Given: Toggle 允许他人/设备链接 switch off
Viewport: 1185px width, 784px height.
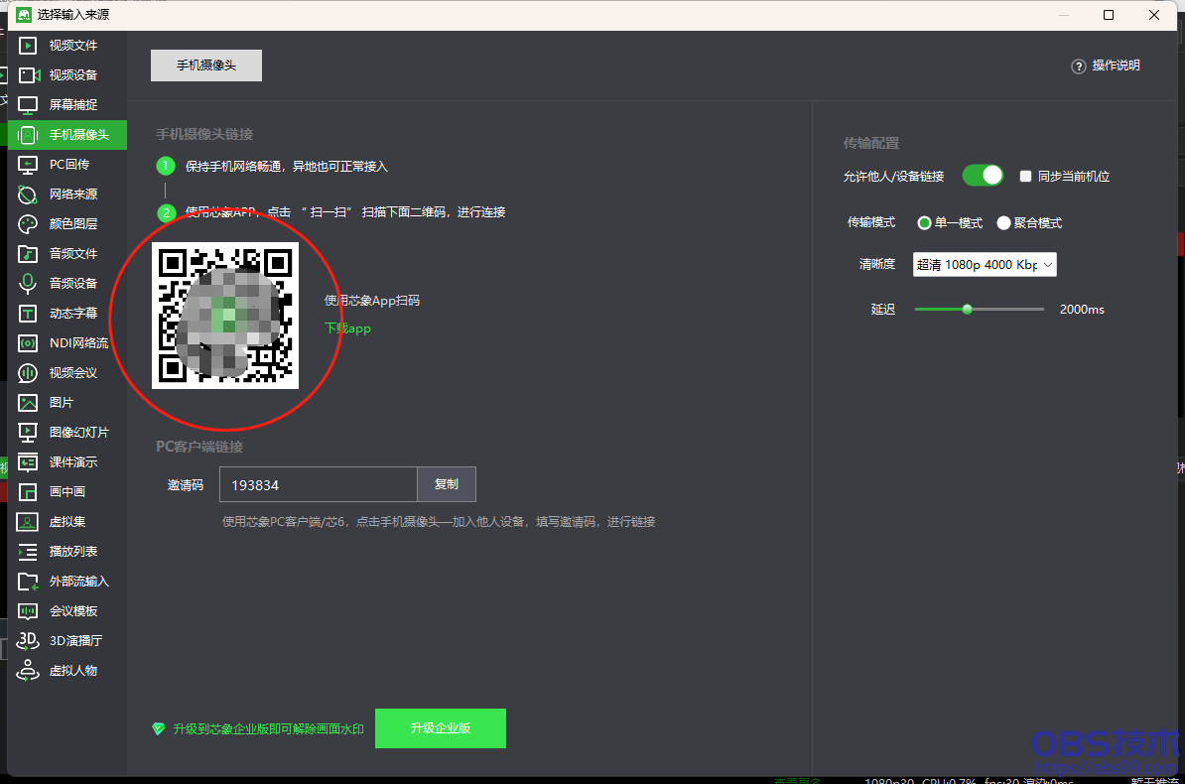Looking at the screenshot, I should pyautogui.click(x=983, y=176).
